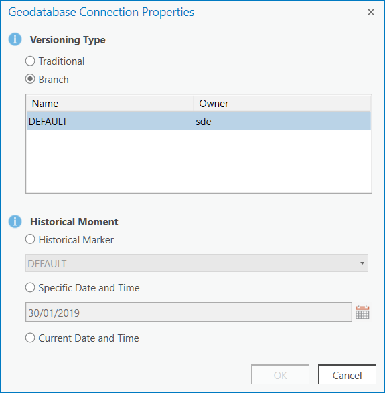The width and height of the screenshot is (385, 393).
Task: Click the Cancel button
Action: [x=347, y=375]
